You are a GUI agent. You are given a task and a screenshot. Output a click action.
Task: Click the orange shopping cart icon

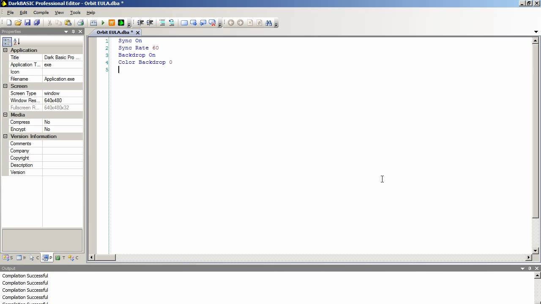(112, 23)
